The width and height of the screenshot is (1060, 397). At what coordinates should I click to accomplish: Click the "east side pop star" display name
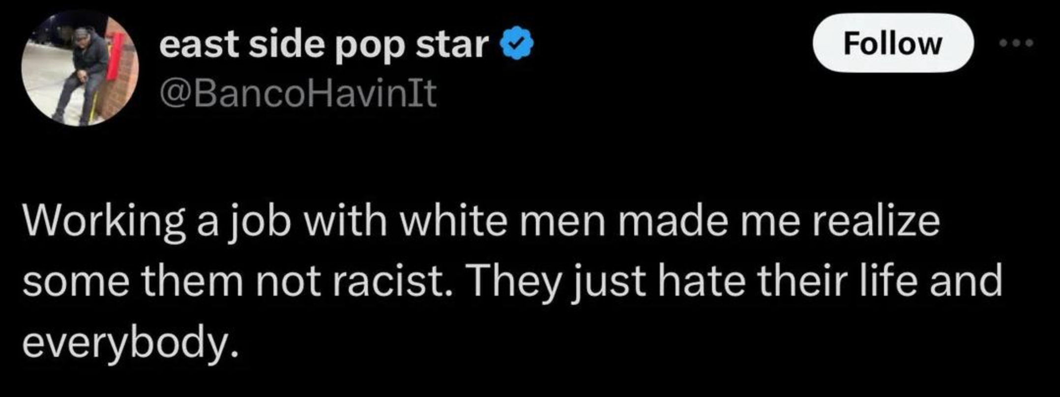coord(324,45)
